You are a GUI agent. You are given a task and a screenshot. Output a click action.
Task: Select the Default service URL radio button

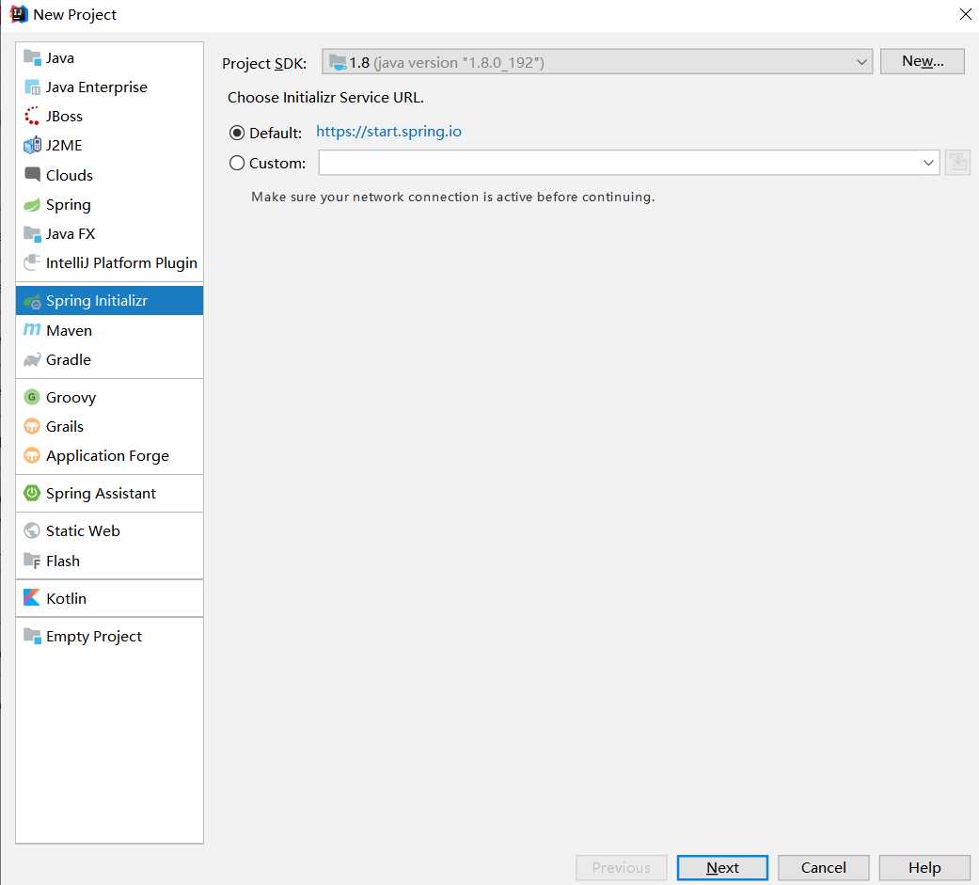point(237,133)
